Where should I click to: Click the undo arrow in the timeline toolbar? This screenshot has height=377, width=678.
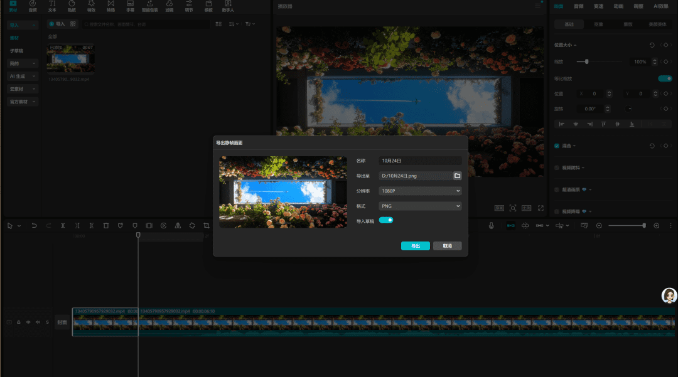[34, 225]
